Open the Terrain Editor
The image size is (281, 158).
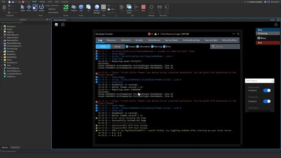66,8
